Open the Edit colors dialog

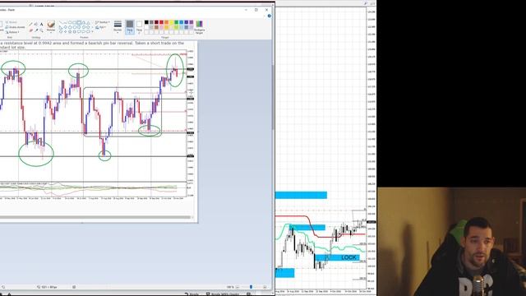199,27
